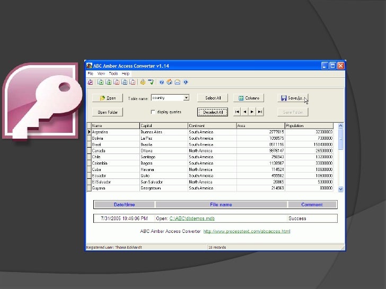Select the Bolivia name cell

coord(116,138)
